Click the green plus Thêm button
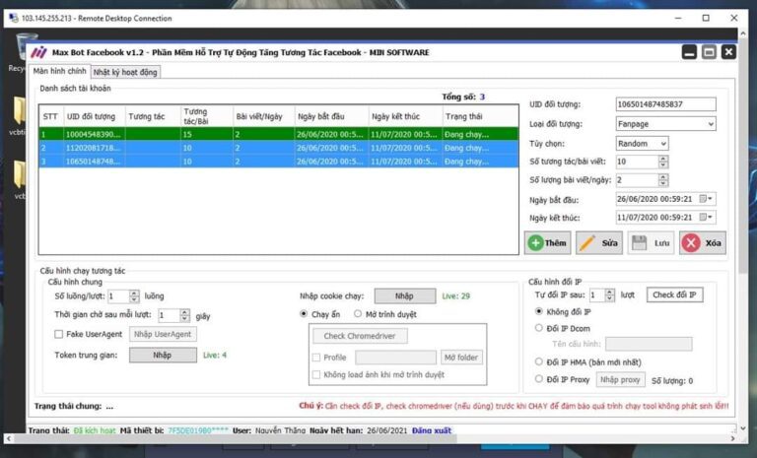Viewport: 757px width, 458px height. (x=547, y=242)
